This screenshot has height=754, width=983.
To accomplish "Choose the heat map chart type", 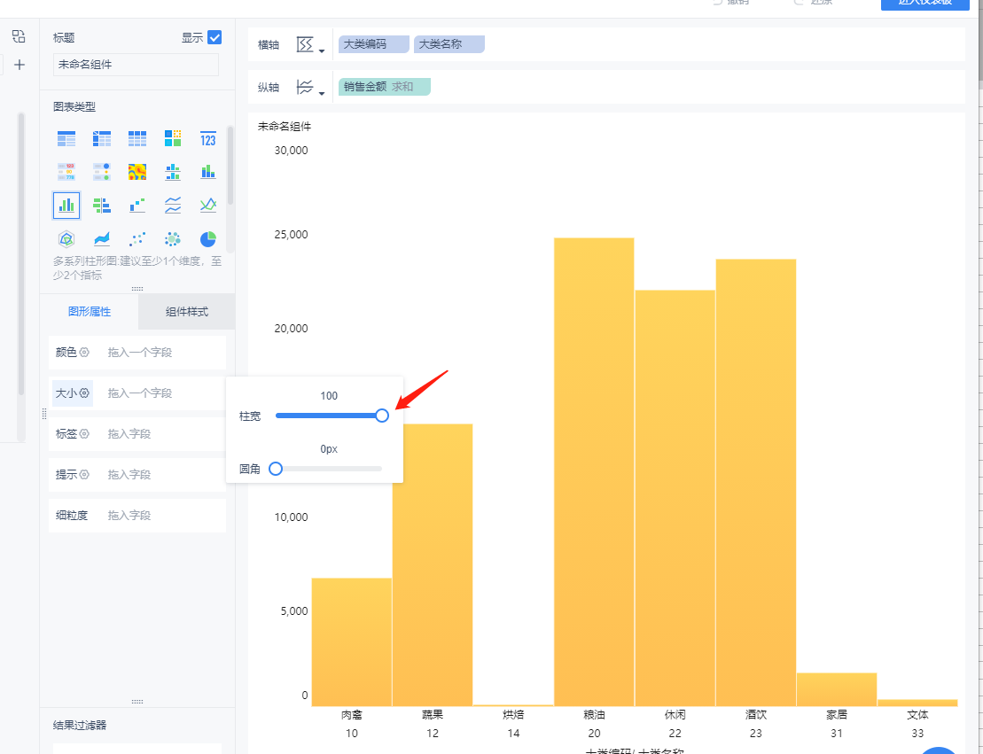I will tap(137, 172).
